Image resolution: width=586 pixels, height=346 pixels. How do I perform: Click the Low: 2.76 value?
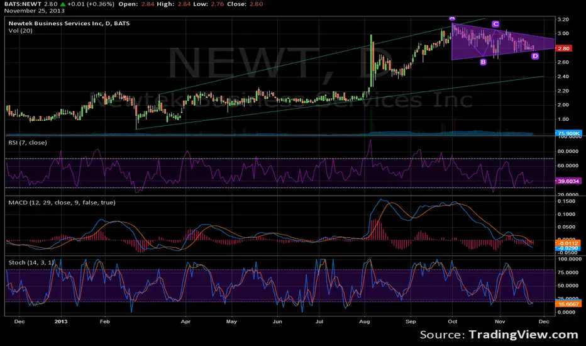pos(209,4)
